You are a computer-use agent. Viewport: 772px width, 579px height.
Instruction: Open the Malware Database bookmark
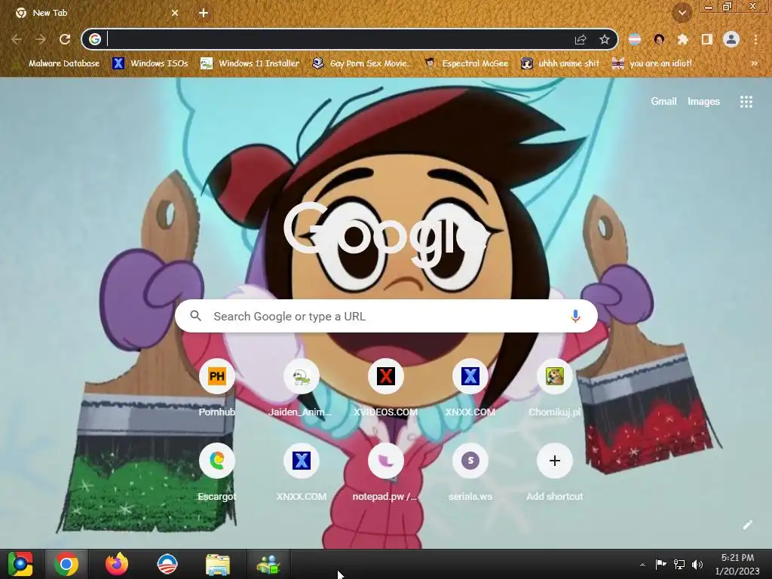[x=57, y=63]
